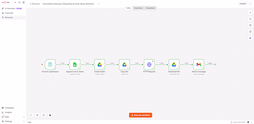This screenshot has width=254, height=124.
Task: Select the HTTP Request node
Action: pyautogui.click(x=149, y=65)
